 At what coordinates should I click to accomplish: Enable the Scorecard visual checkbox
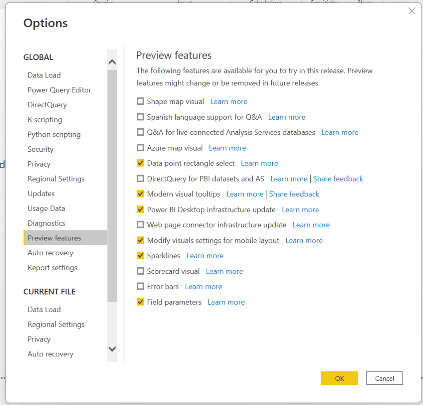[140, 271]
